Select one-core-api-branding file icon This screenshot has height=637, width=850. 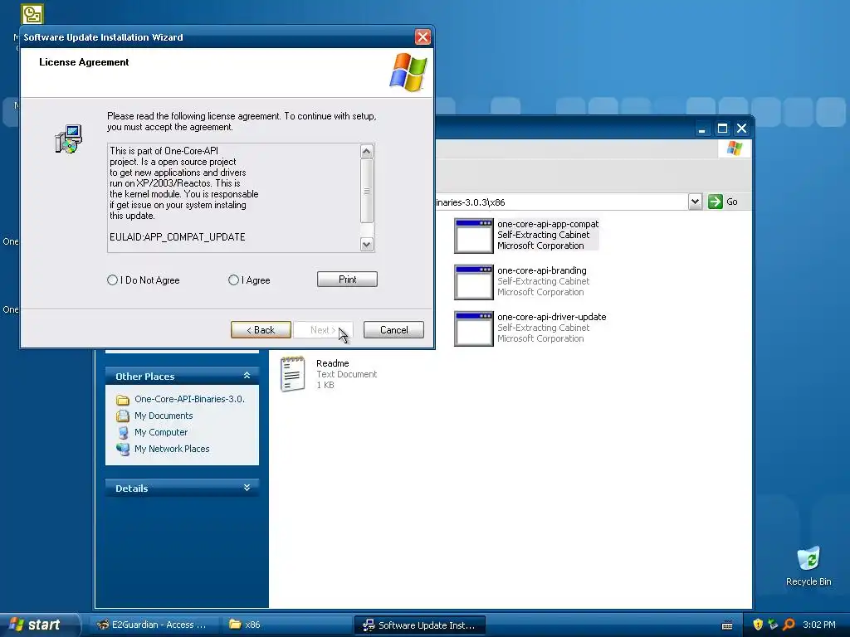[x=474, y=282]
